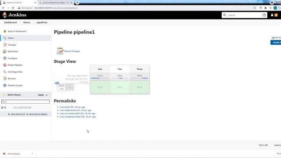Click stage Two result cell
Image resolution: width=281 pixels, height=158 pixels.
click(120, 87)
